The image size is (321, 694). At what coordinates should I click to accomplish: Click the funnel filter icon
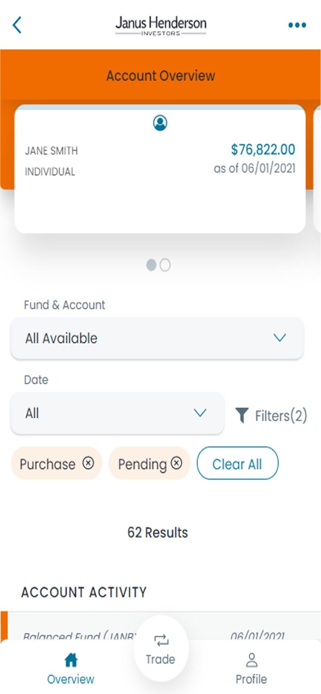pos(242,415)
